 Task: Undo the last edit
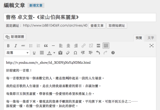coord(98,53)
